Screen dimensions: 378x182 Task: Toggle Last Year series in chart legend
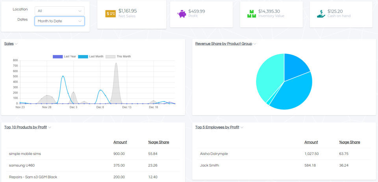pyautogui.click(x=65, y=57)
